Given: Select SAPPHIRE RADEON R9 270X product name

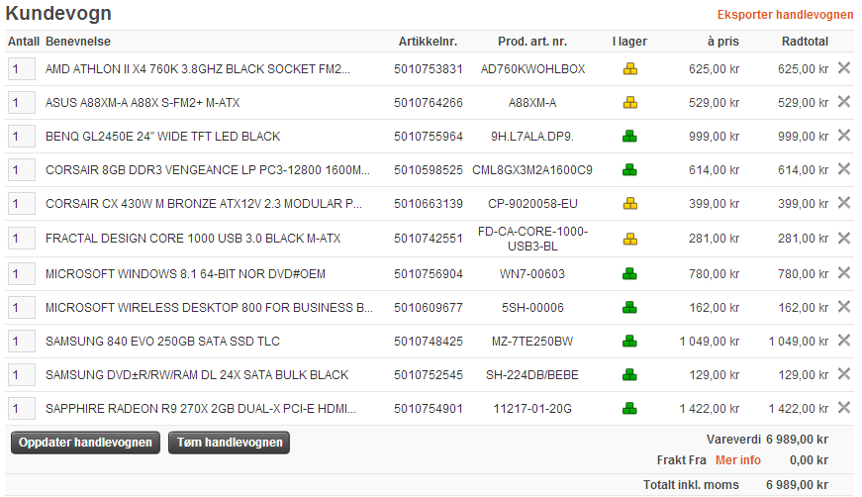Looking at the screenshot, I should pyautogui.click(x=201, y=409).
